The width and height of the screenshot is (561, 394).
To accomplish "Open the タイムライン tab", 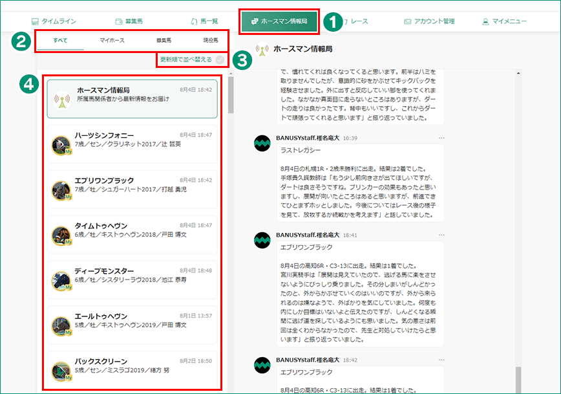I will point(54,21).
